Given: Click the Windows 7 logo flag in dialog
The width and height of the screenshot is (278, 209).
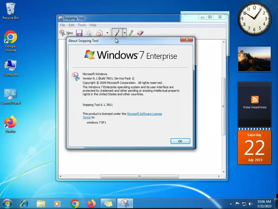Looking at the screenshot, I should (90, 54).
